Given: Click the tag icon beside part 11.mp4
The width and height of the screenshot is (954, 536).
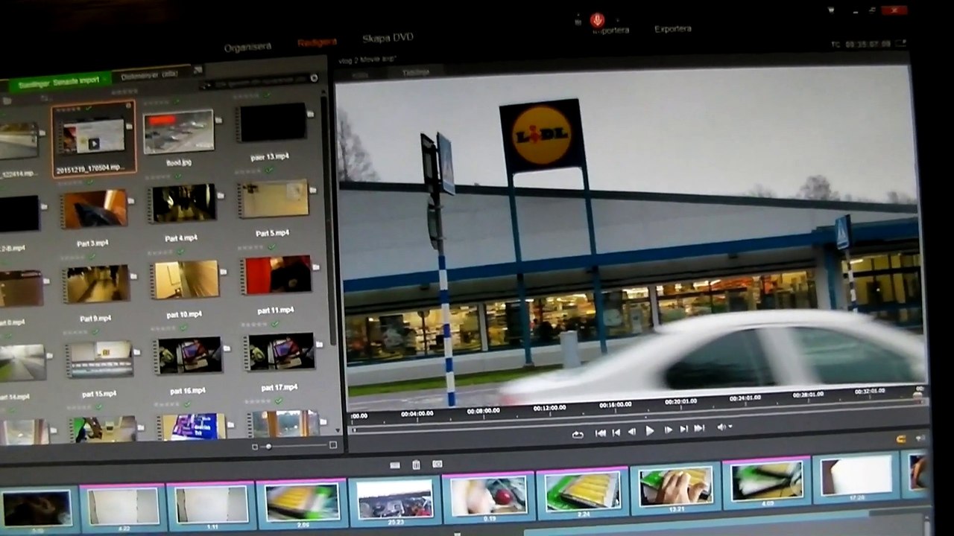Looking at the screenshot, I should click(315, 266).
